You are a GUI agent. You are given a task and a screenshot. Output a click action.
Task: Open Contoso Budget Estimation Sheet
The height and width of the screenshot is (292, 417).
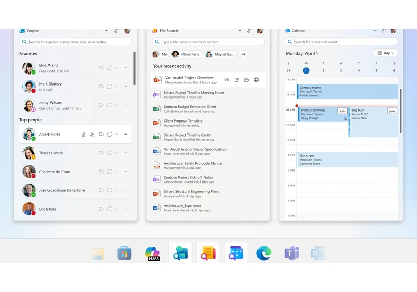pos(208,109)
